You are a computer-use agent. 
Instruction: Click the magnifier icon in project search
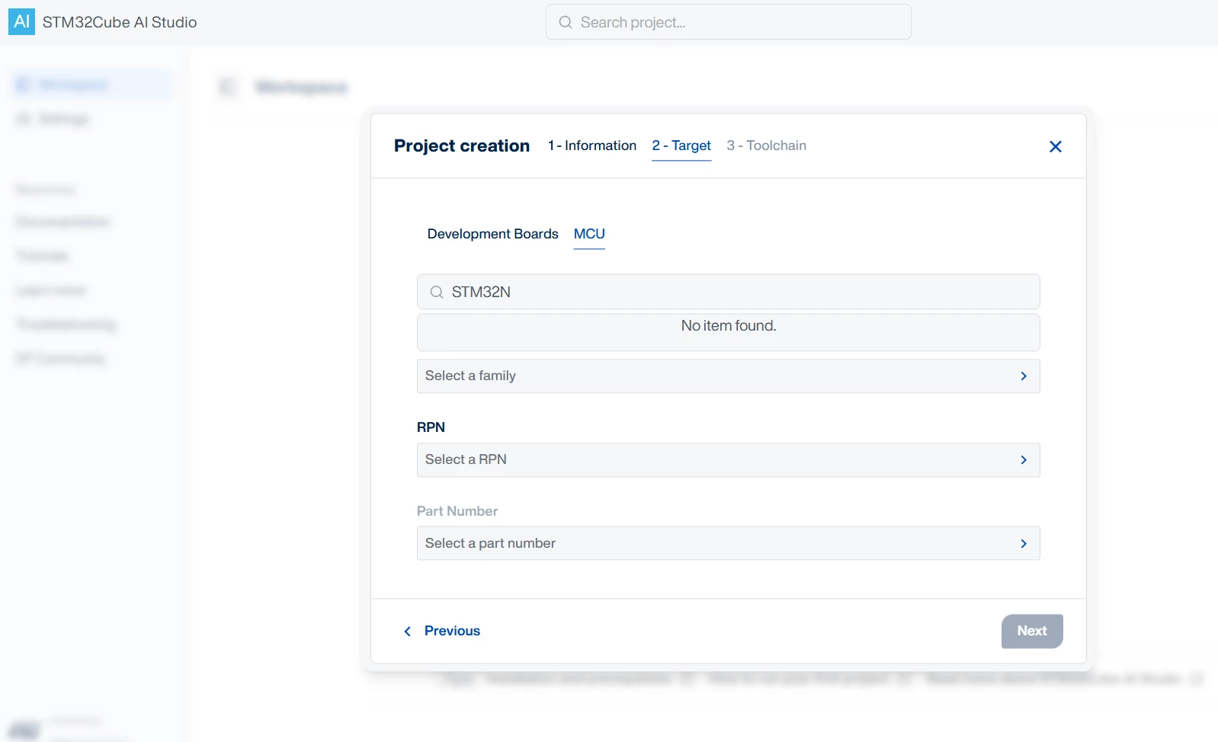point(566,22)
